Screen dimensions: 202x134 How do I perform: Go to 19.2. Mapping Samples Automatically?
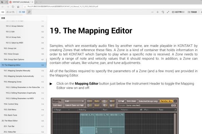tap(23, 76)
